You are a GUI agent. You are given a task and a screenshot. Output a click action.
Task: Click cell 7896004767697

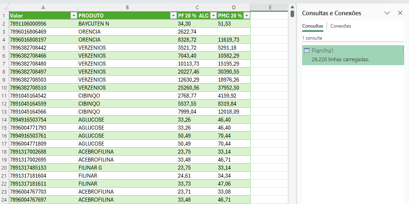(x=43, y=200)
